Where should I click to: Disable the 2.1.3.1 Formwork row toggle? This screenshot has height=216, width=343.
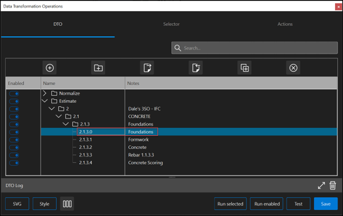14,140
